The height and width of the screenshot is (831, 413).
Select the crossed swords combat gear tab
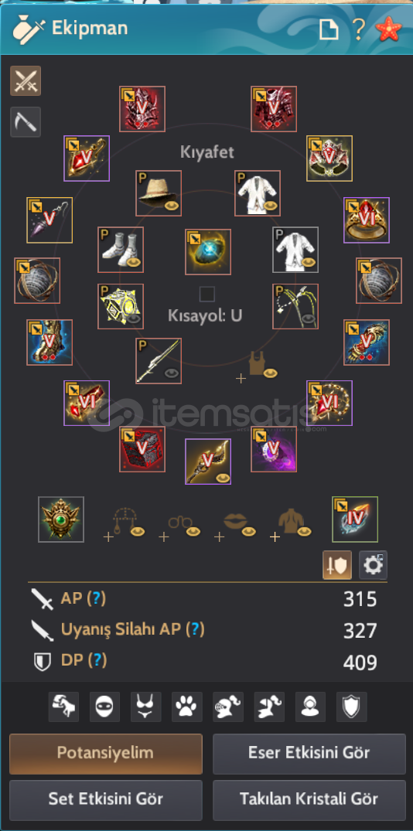click(x=26, y=81)
